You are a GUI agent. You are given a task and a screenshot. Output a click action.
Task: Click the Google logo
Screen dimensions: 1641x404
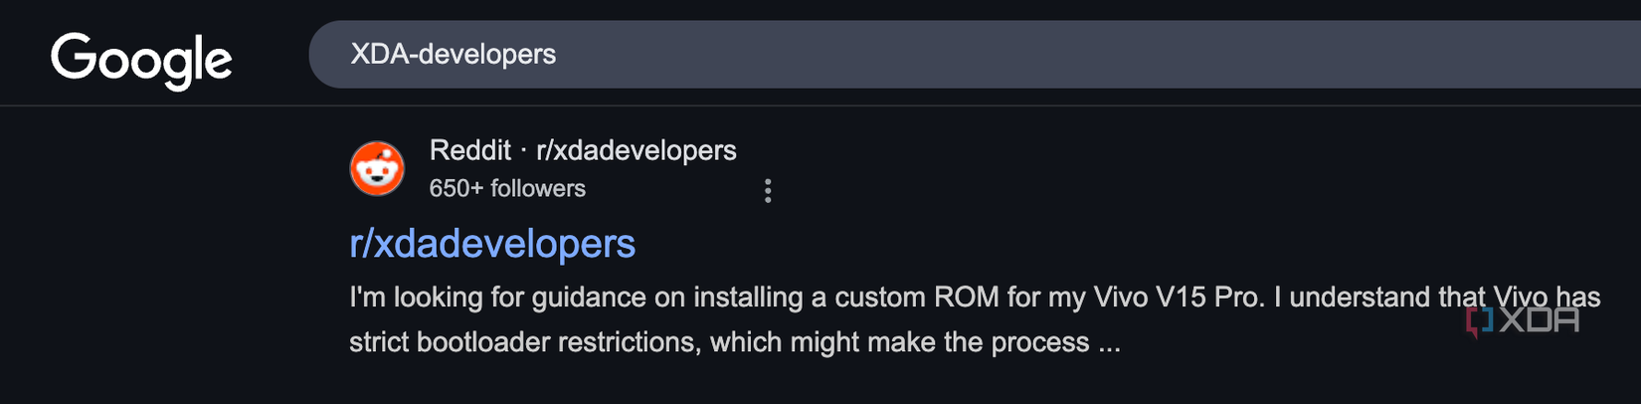[x=141, y=59]
